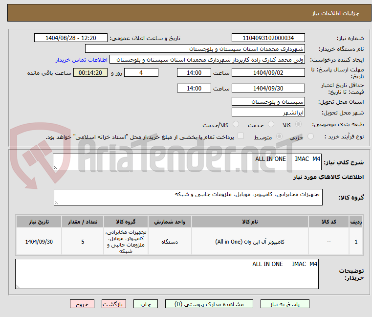This screenshot has width=372, height=317.
Task: Click the price validity time 14:00 field
Action: pos(194,89)
